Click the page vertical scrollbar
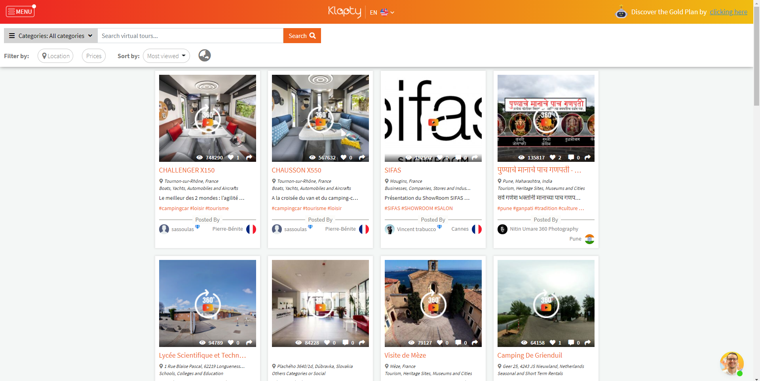The width and height of the screenshot is (760, 381). point(756,55)
